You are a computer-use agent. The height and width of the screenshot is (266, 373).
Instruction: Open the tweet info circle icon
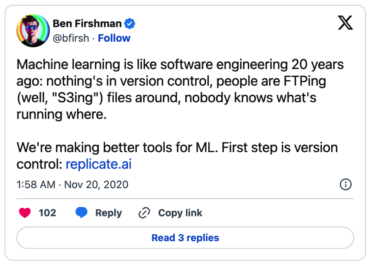click(x=346, y=184)
